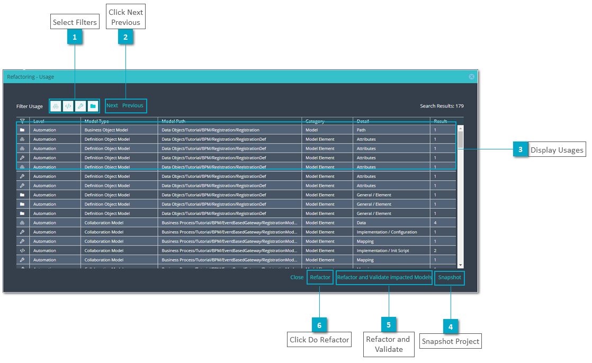Click the usage table scrollbar thumb
The height and width of the screenshot is (363, 592).
(x=460, y=139)
